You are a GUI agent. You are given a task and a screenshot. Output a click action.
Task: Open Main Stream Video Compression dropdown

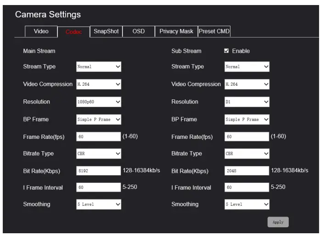pyautogui.click(x=98, y=84)
